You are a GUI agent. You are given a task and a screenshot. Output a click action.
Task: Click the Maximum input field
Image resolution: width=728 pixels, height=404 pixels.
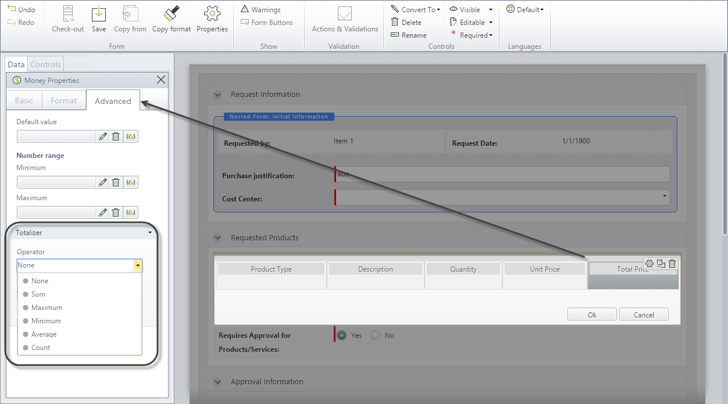pyautogui.click(x=56, y=212)
